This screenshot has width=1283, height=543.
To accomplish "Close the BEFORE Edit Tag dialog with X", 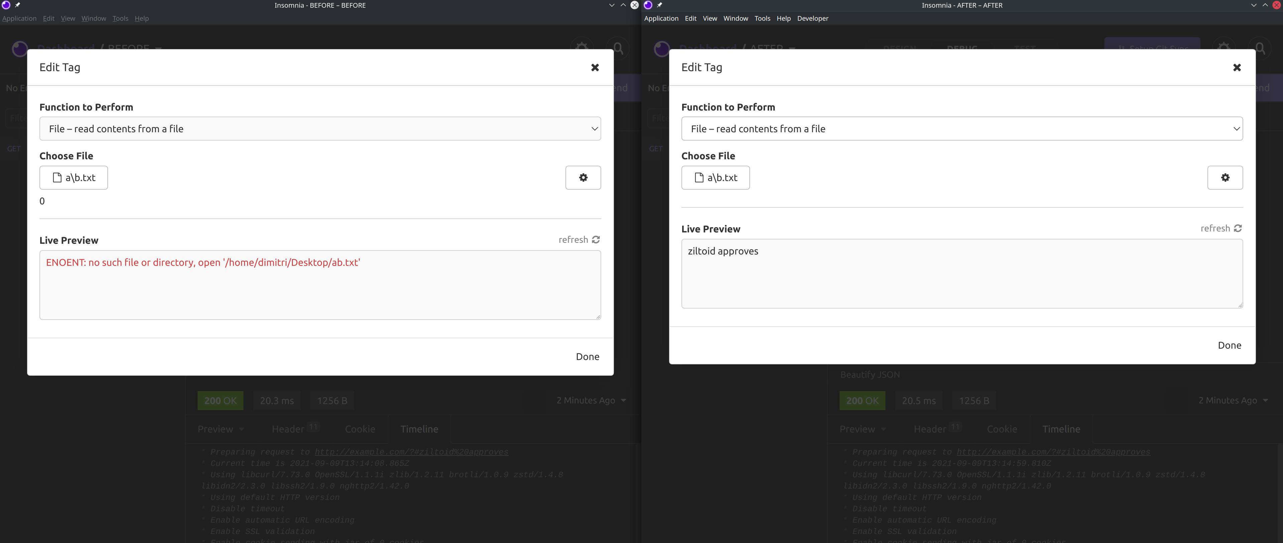I will [x=595, y=68].
